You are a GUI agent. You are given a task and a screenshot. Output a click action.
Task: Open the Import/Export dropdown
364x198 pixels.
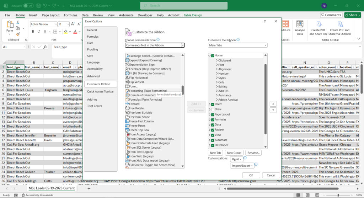[242, 166]
